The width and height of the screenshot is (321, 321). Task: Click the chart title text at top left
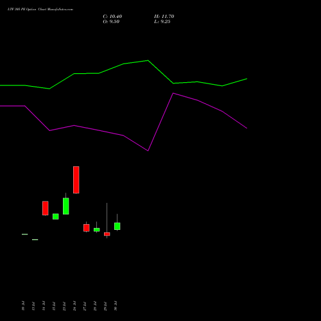40,10
